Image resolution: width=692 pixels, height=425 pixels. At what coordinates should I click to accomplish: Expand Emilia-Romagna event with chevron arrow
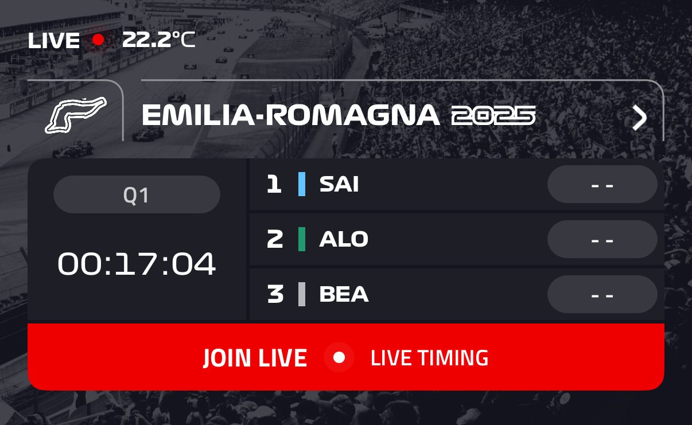pyautogui.click(x=639, y=118)
